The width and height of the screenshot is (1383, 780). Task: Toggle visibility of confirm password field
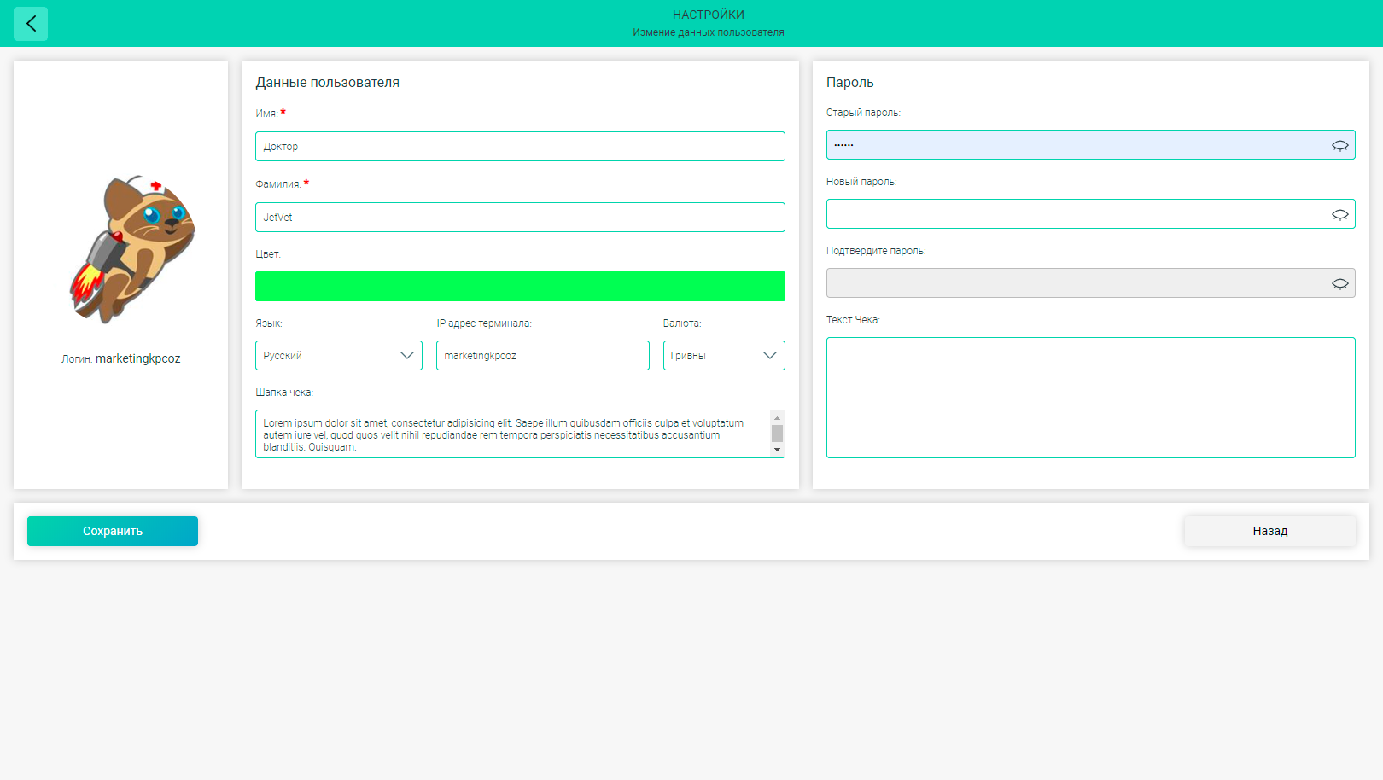click(x=1339, y=283)
